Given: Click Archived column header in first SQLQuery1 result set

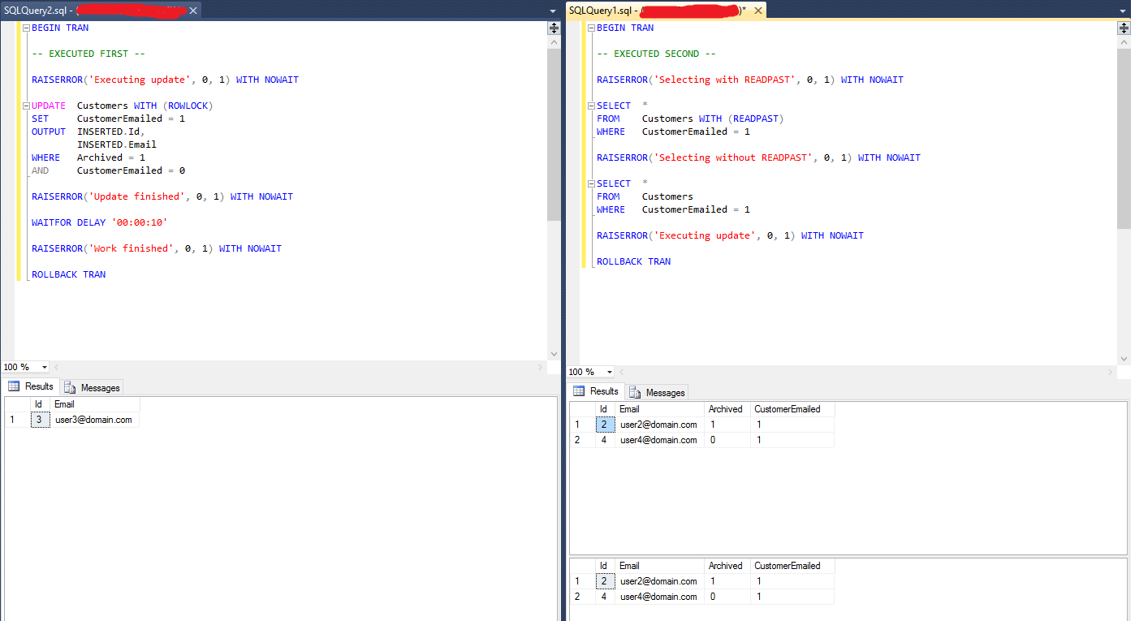Looking at the screenshot, I should coord(727,409).
